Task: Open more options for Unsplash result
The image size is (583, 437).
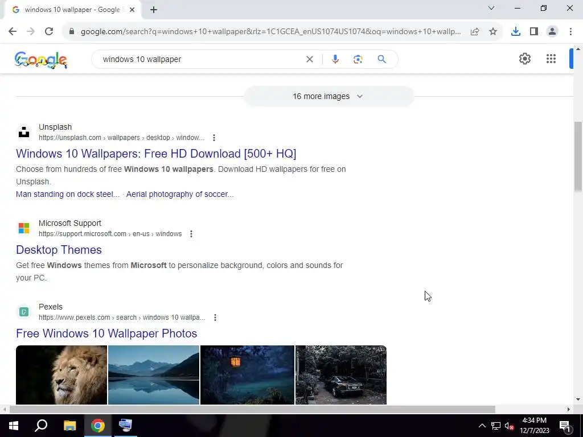Action: [214, 138]
